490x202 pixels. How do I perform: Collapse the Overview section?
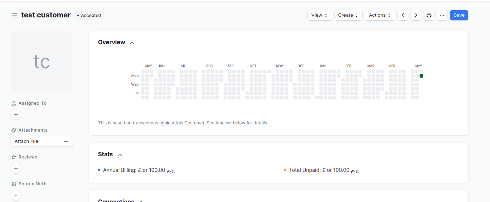(x=132, y=43)
